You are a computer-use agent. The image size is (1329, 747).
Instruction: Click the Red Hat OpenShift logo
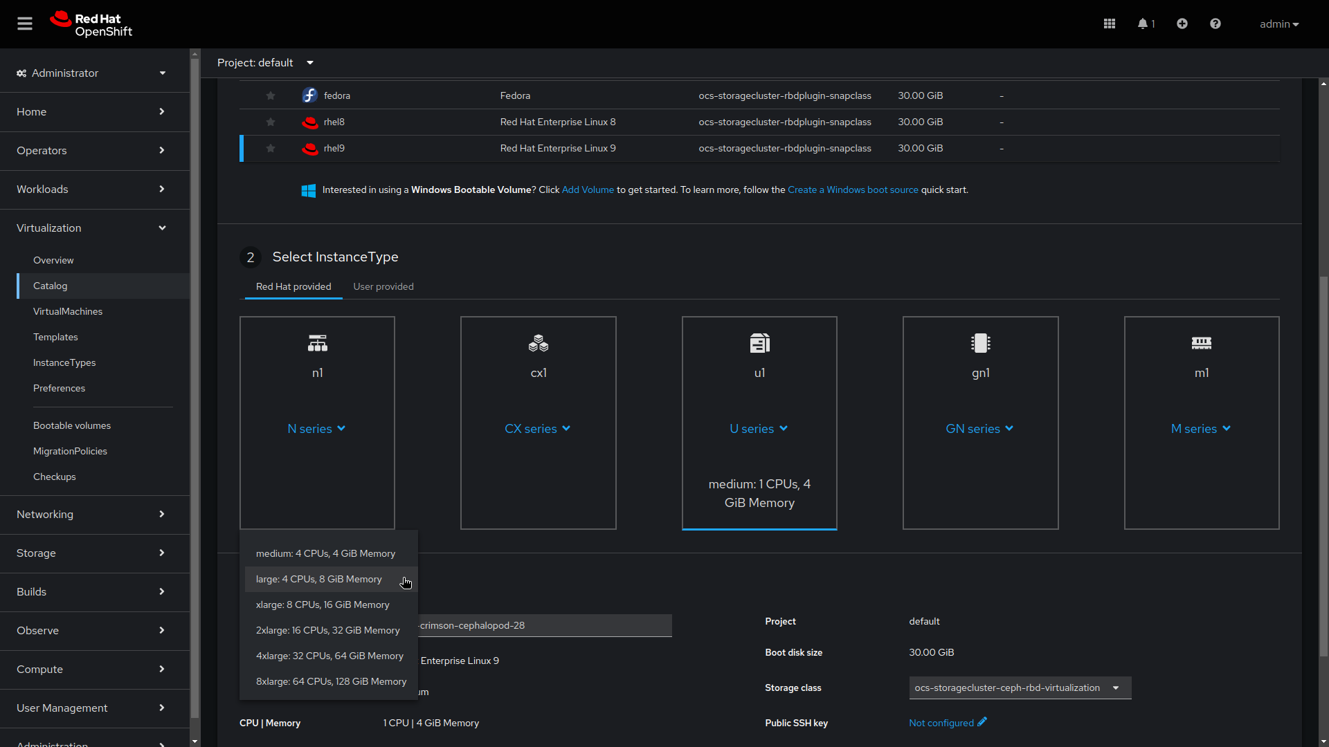click(x=91, y=24)
